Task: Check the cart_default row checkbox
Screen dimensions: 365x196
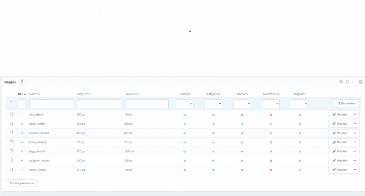Action: 11,114
